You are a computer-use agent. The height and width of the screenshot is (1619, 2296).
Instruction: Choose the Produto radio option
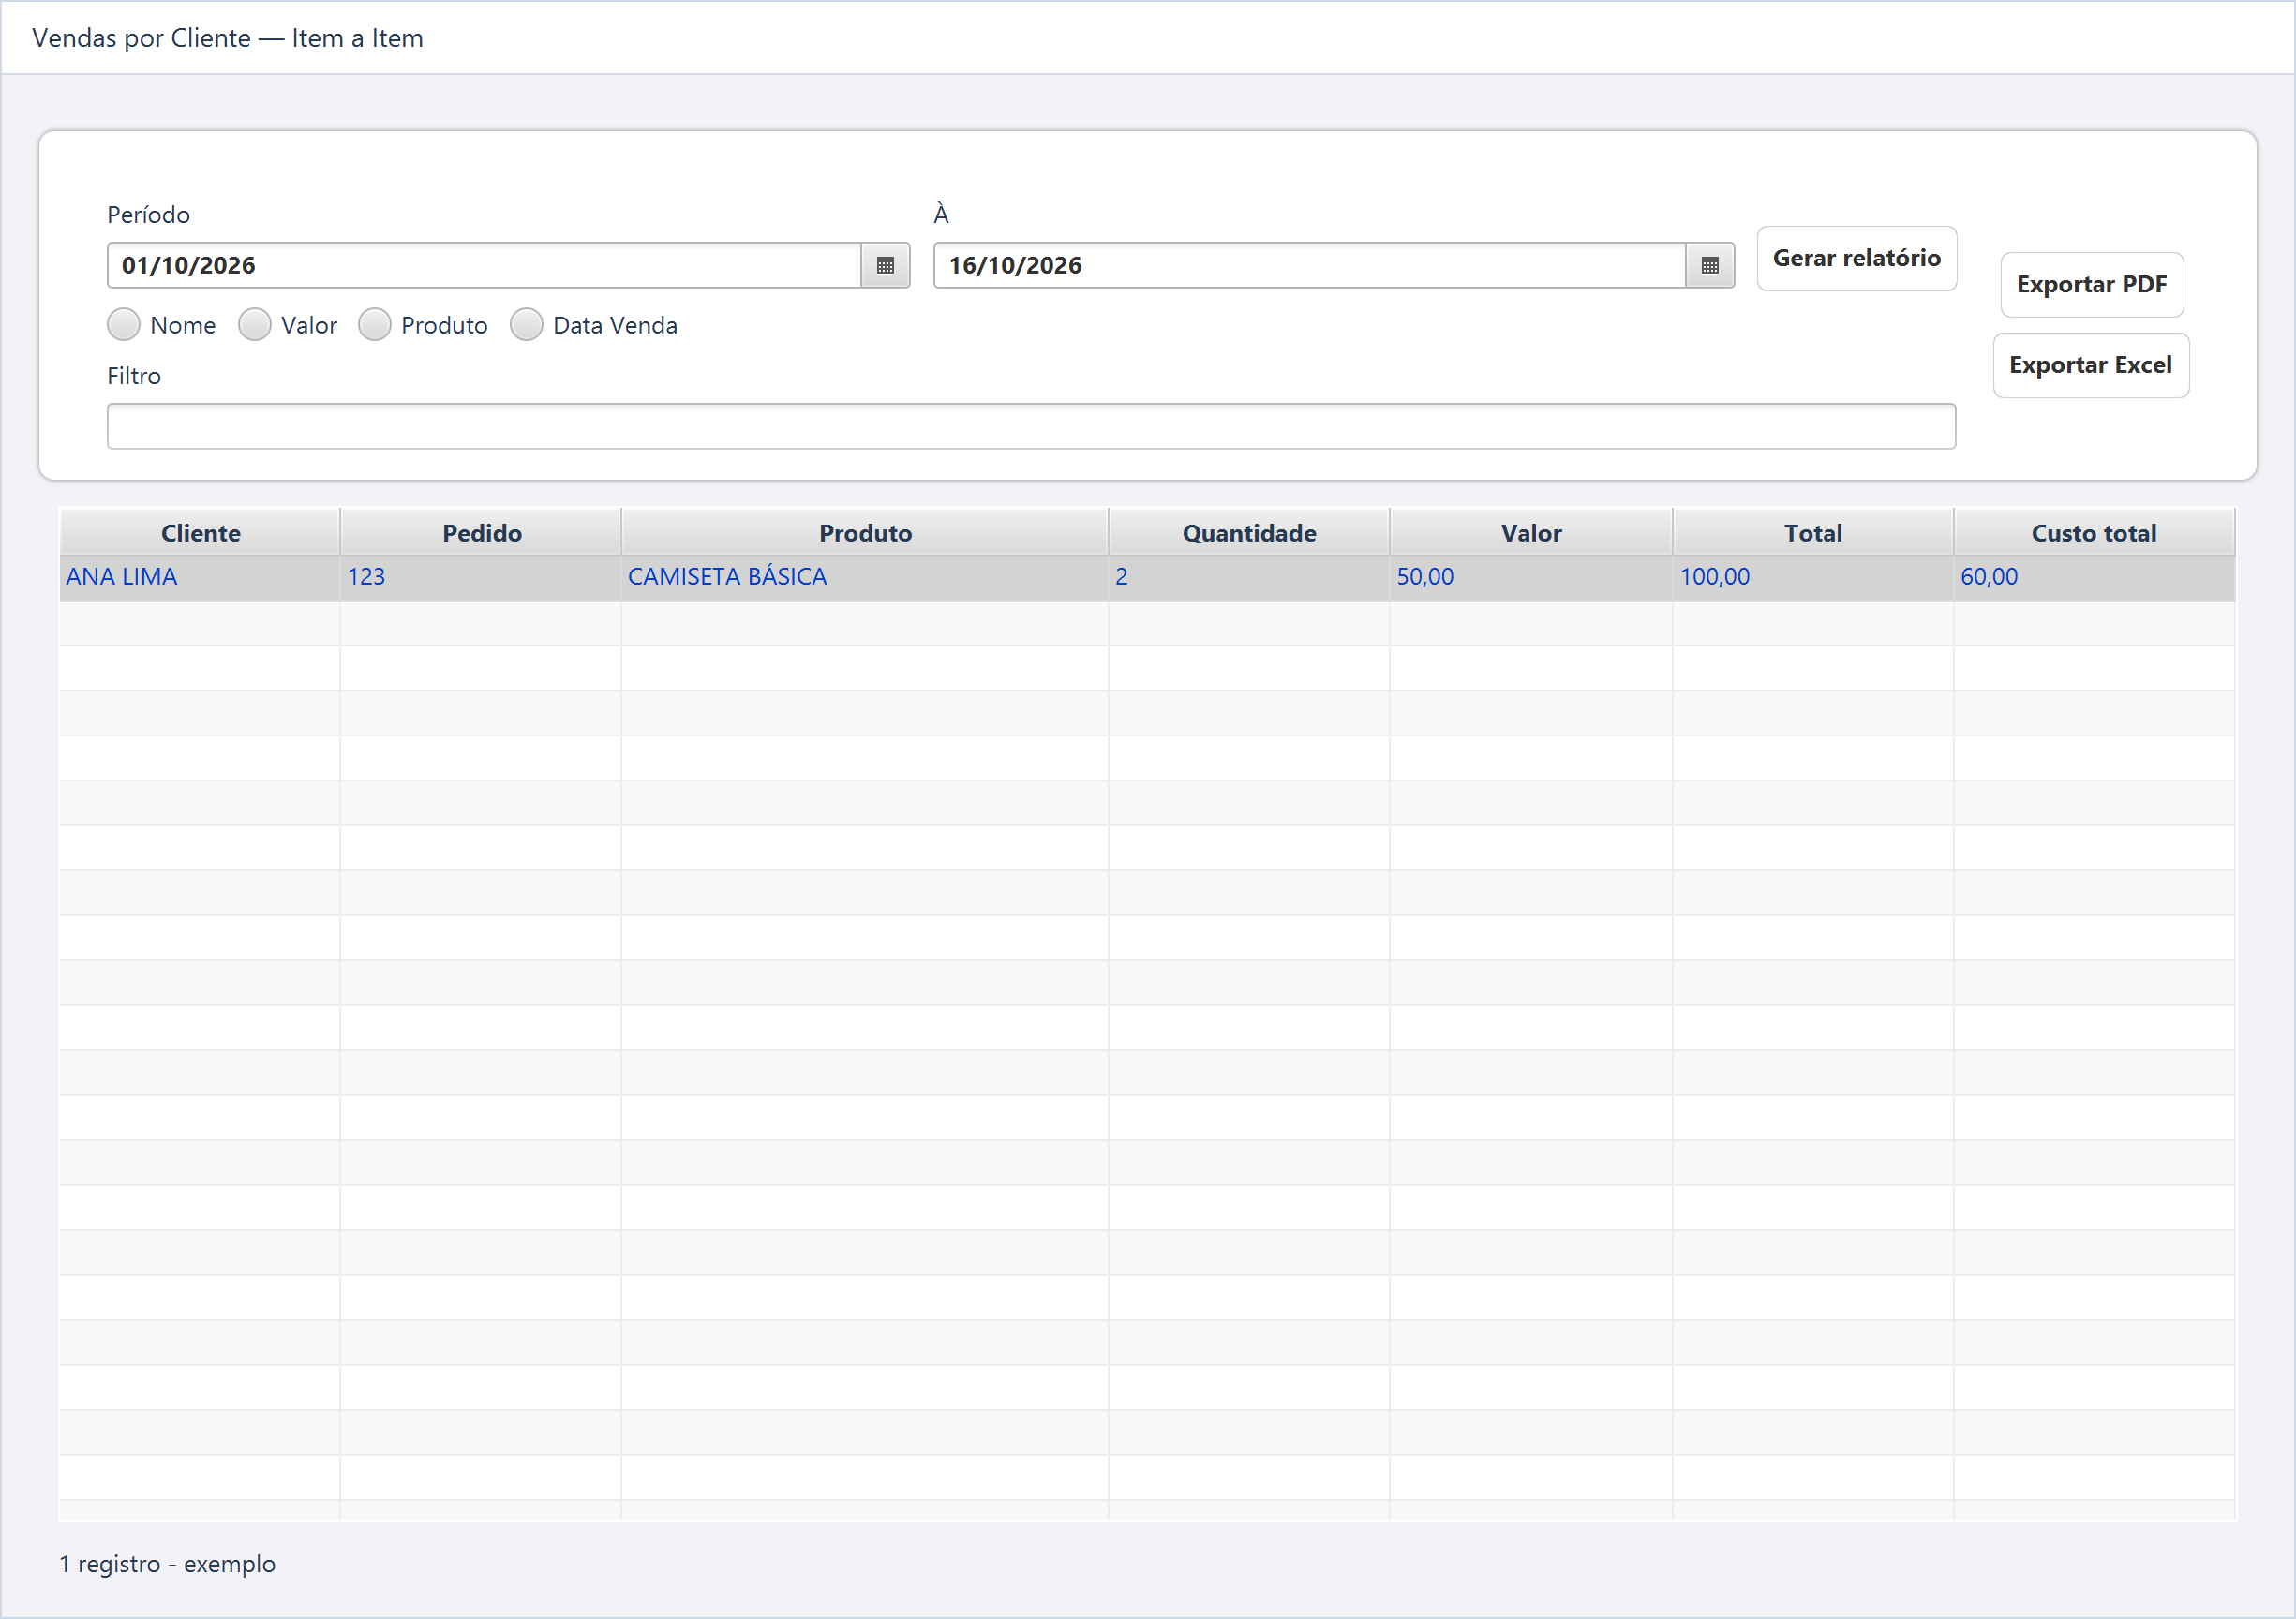click(x=375, y=325)
